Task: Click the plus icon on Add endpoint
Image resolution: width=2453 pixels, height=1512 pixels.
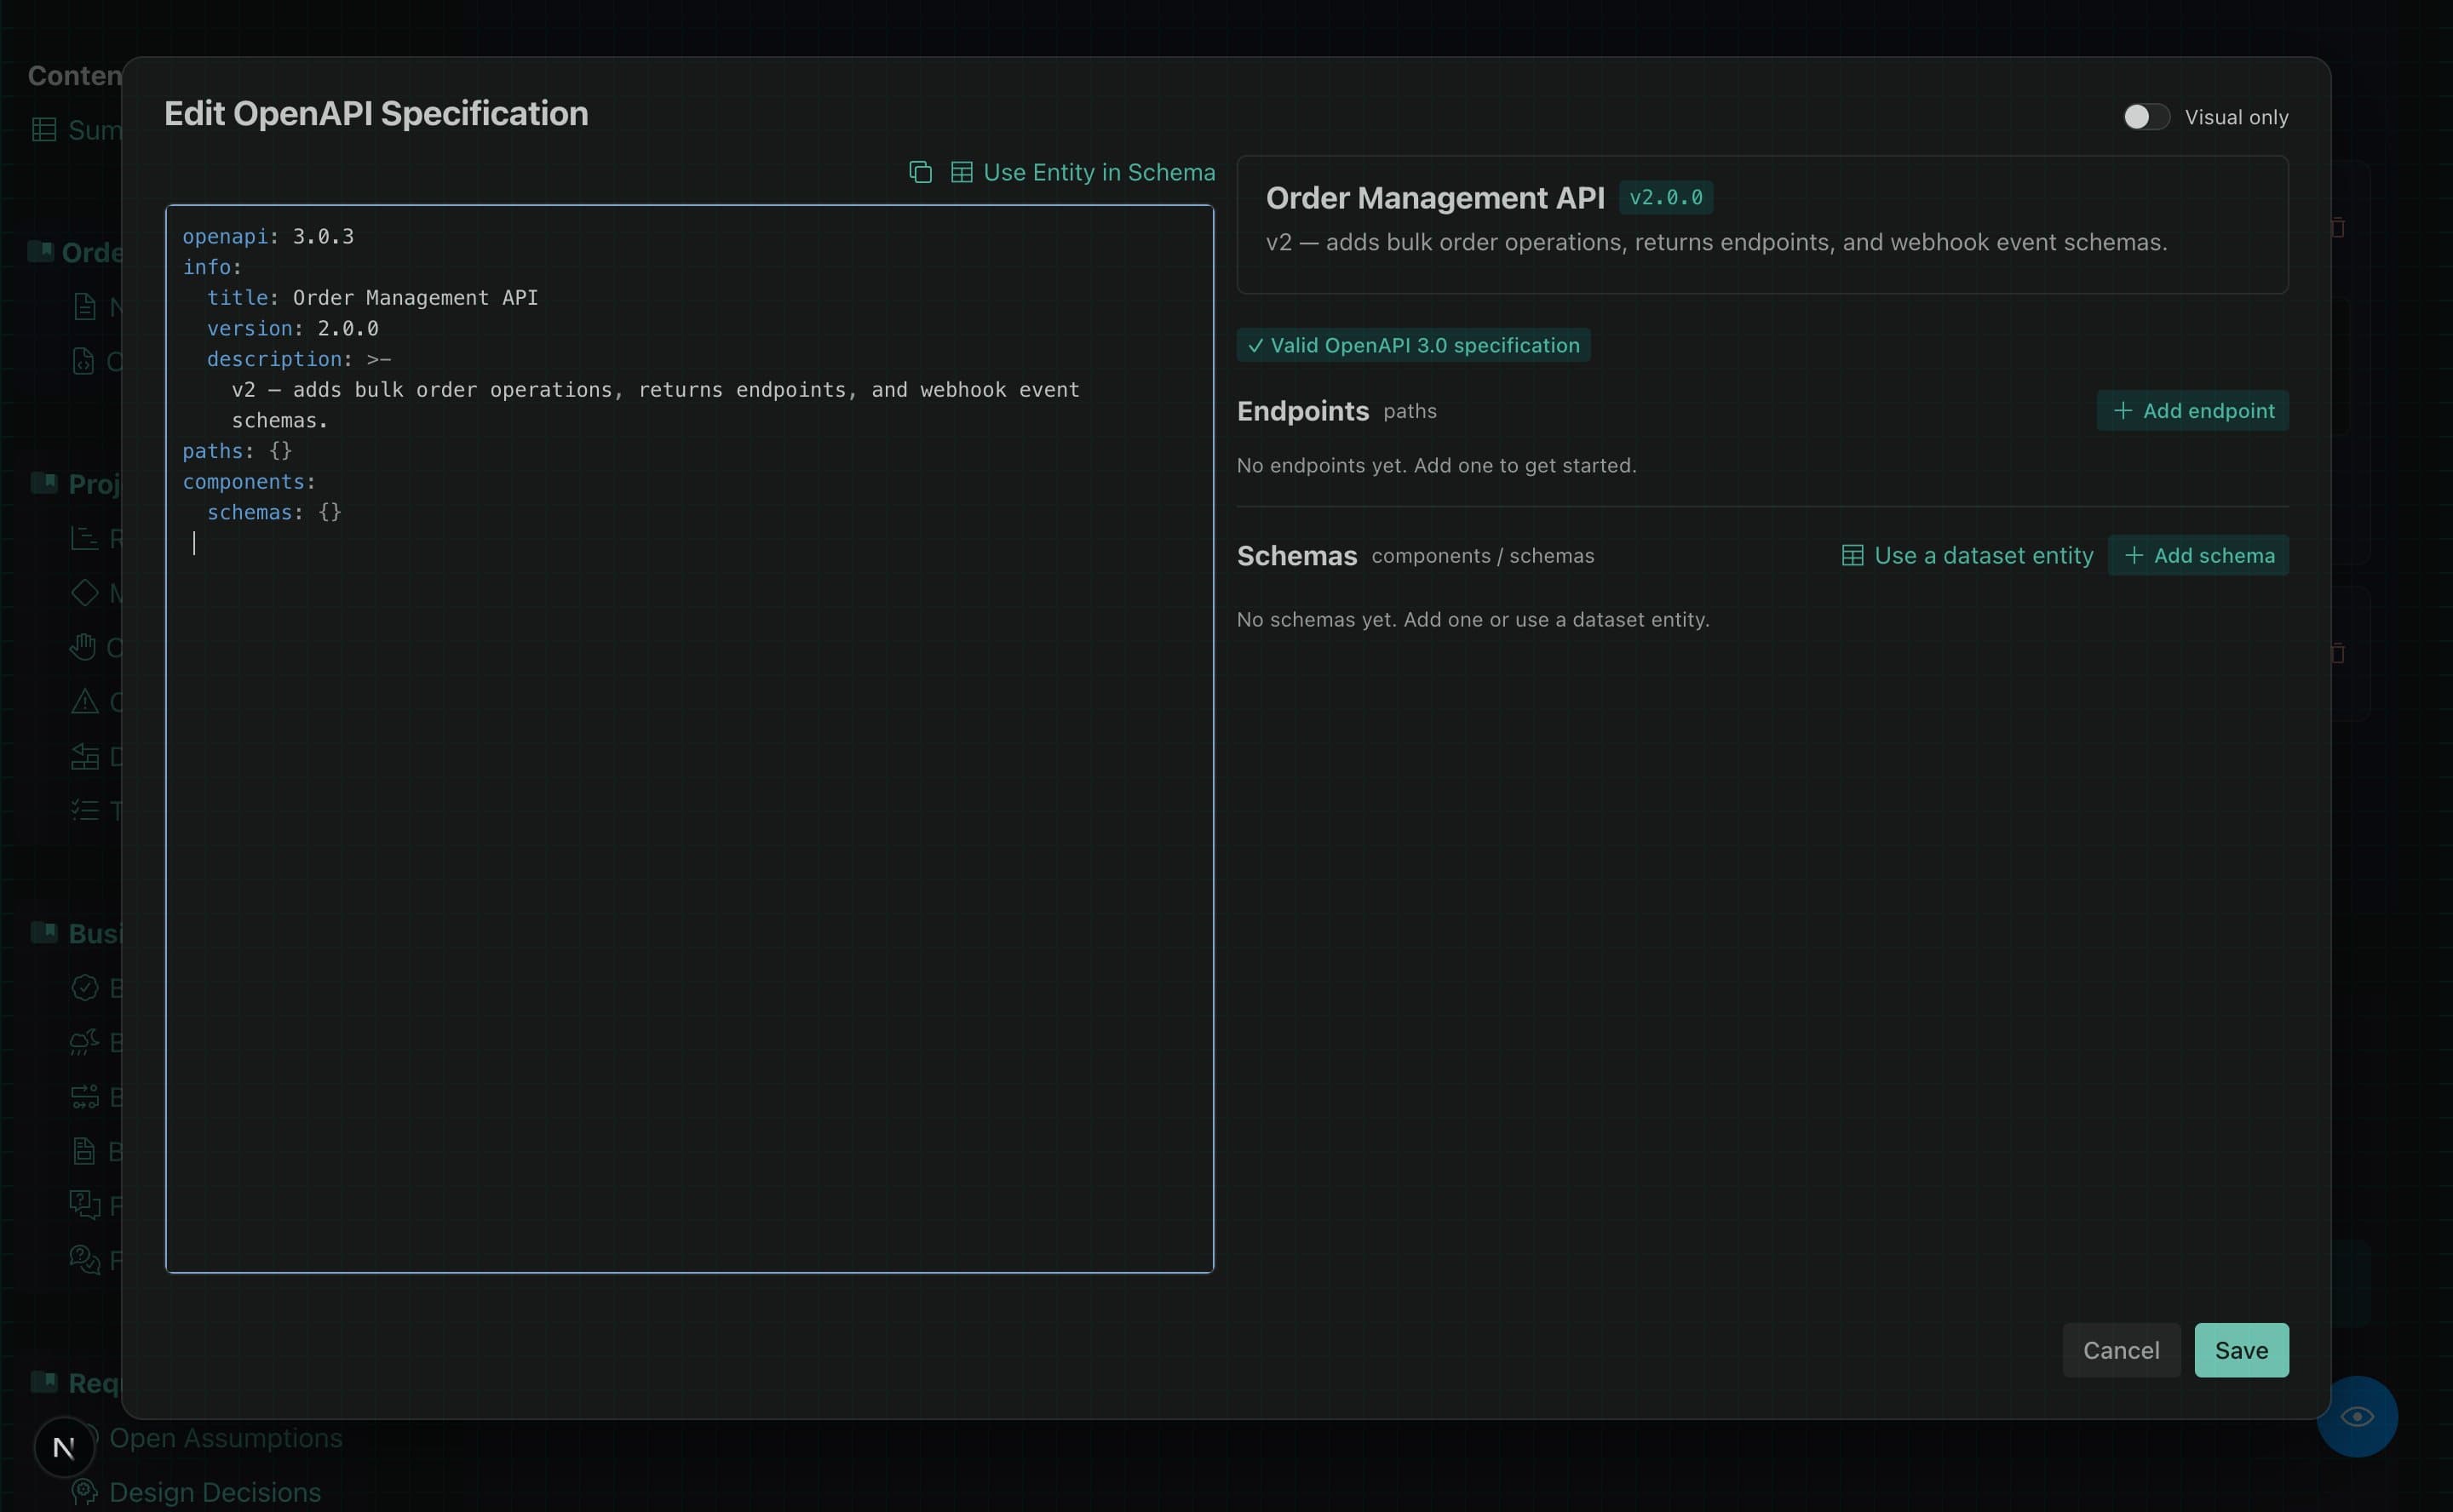Action: pos(2122,411)
